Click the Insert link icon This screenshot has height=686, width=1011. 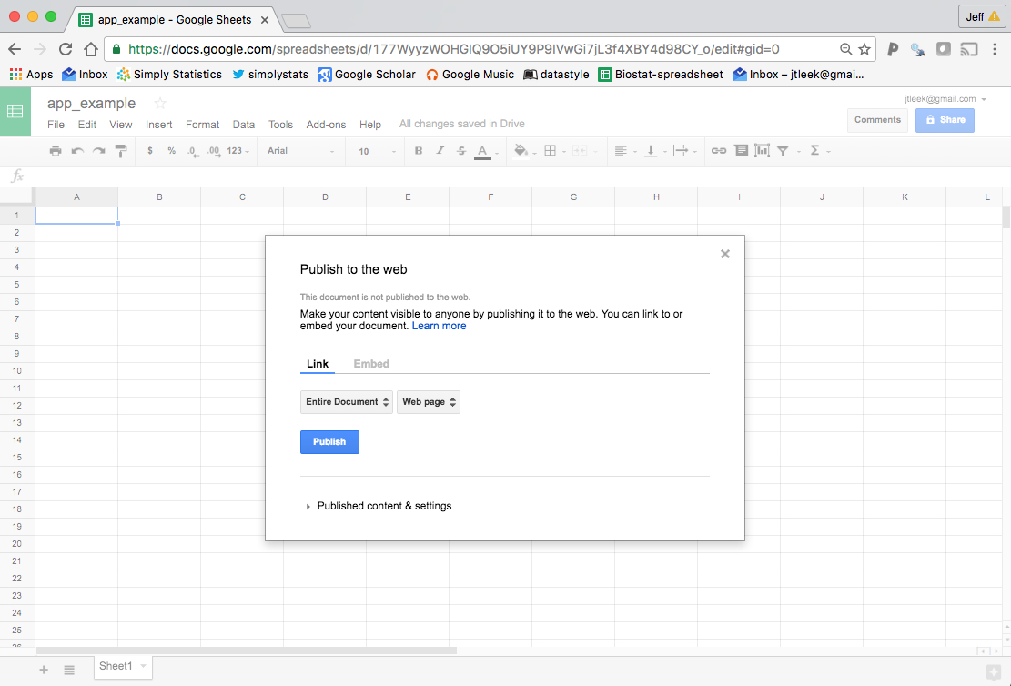719,151
